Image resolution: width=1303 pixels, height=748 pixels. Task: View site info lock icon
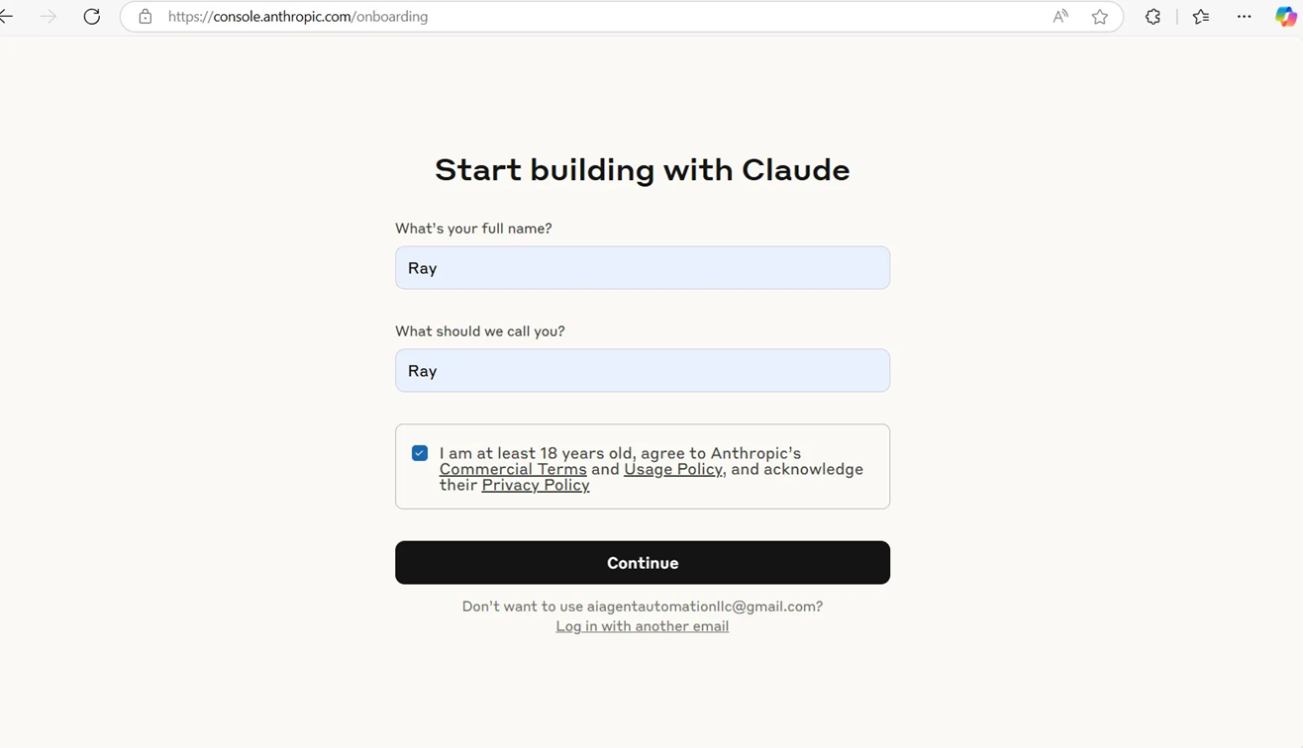[146, 17]
